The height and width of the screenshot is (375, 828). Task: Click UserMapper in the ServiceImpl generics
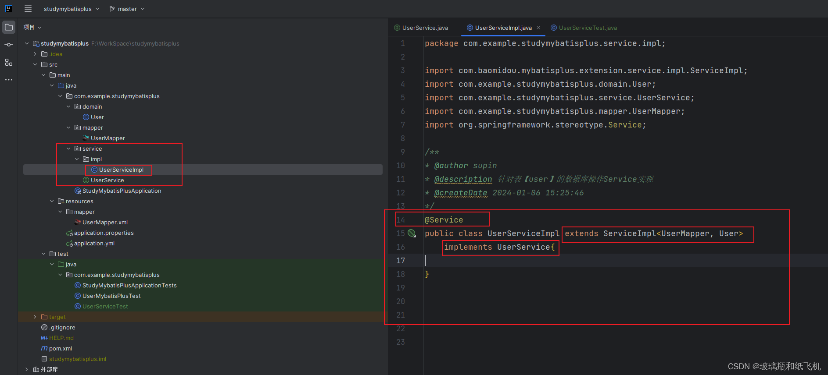(x=685, y=233)
